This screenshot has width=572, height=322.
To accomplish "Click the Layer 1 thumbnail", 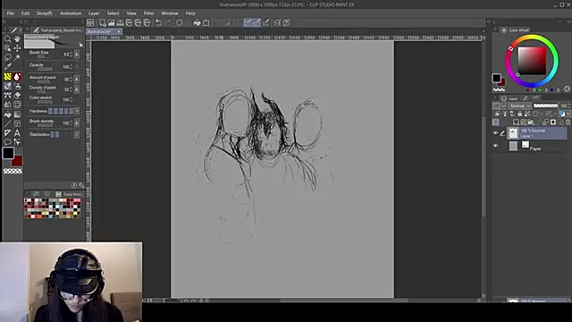I will pos(513,133).
